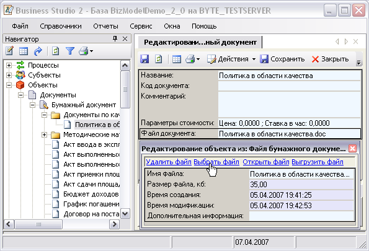
Task: Click the Закрыть button
Action: 330,59
